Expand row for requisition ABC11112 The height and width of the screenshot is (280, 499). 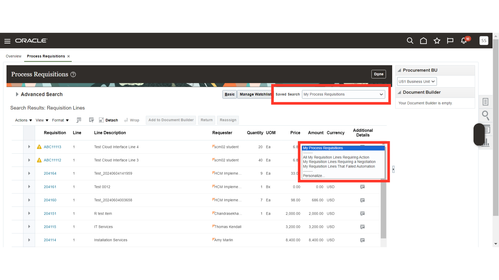pos(29,160)
